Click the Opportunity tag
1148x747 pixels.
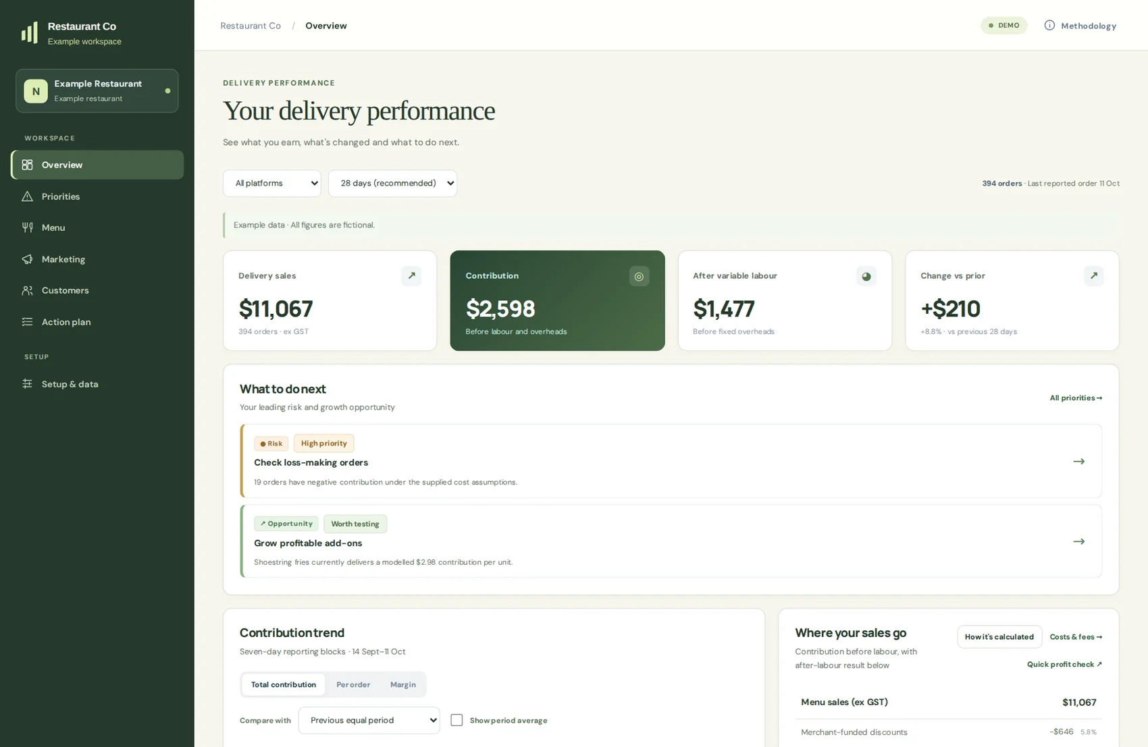tap(286, 524)
